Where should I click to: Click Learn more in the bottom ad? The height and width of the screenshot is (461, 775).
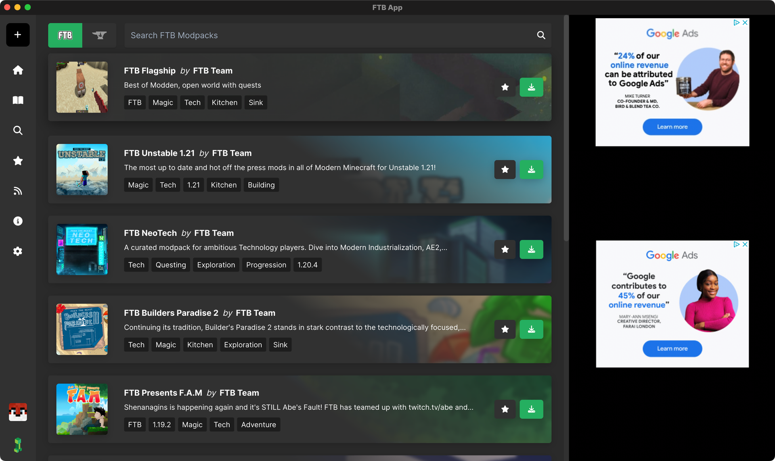point(672,348)
